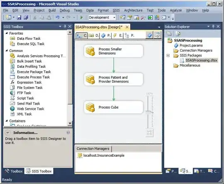Click the Information help question mark icon
Image resolution: width=224 pixels, height=184 pixels.
coord(68,133)
